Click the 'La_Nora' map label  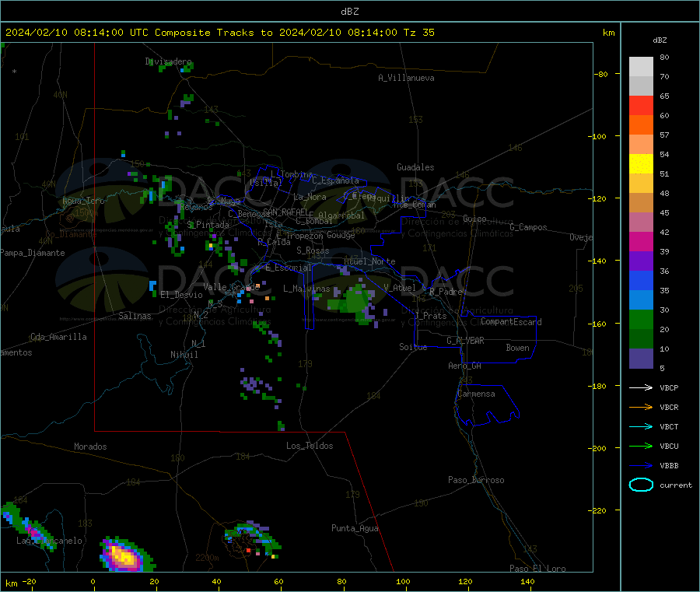310,197
